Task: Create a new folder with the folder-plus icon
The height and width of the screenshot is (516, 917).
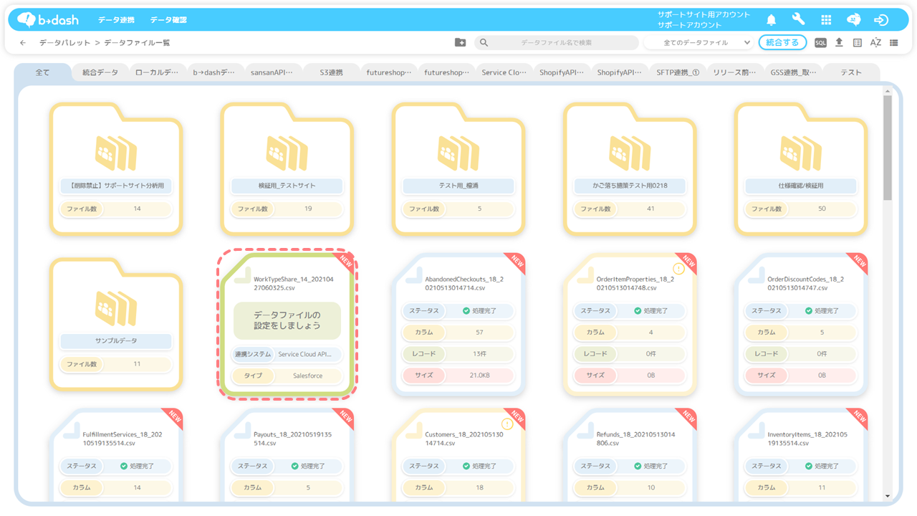Action: tap(460, 43)
